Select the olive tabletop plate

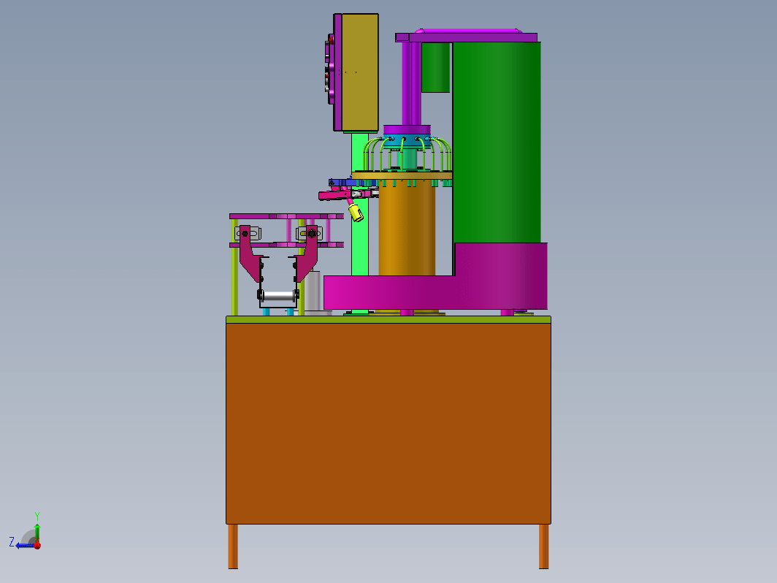click(388, 319)
